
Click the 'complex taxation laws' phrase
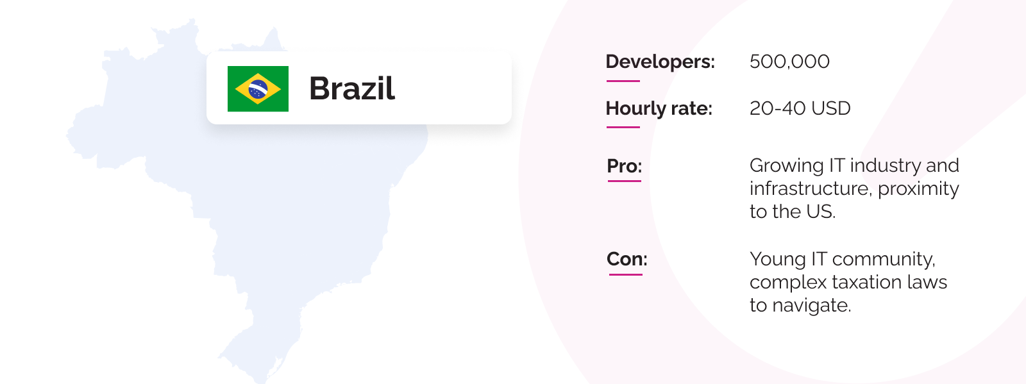(848, 282)
